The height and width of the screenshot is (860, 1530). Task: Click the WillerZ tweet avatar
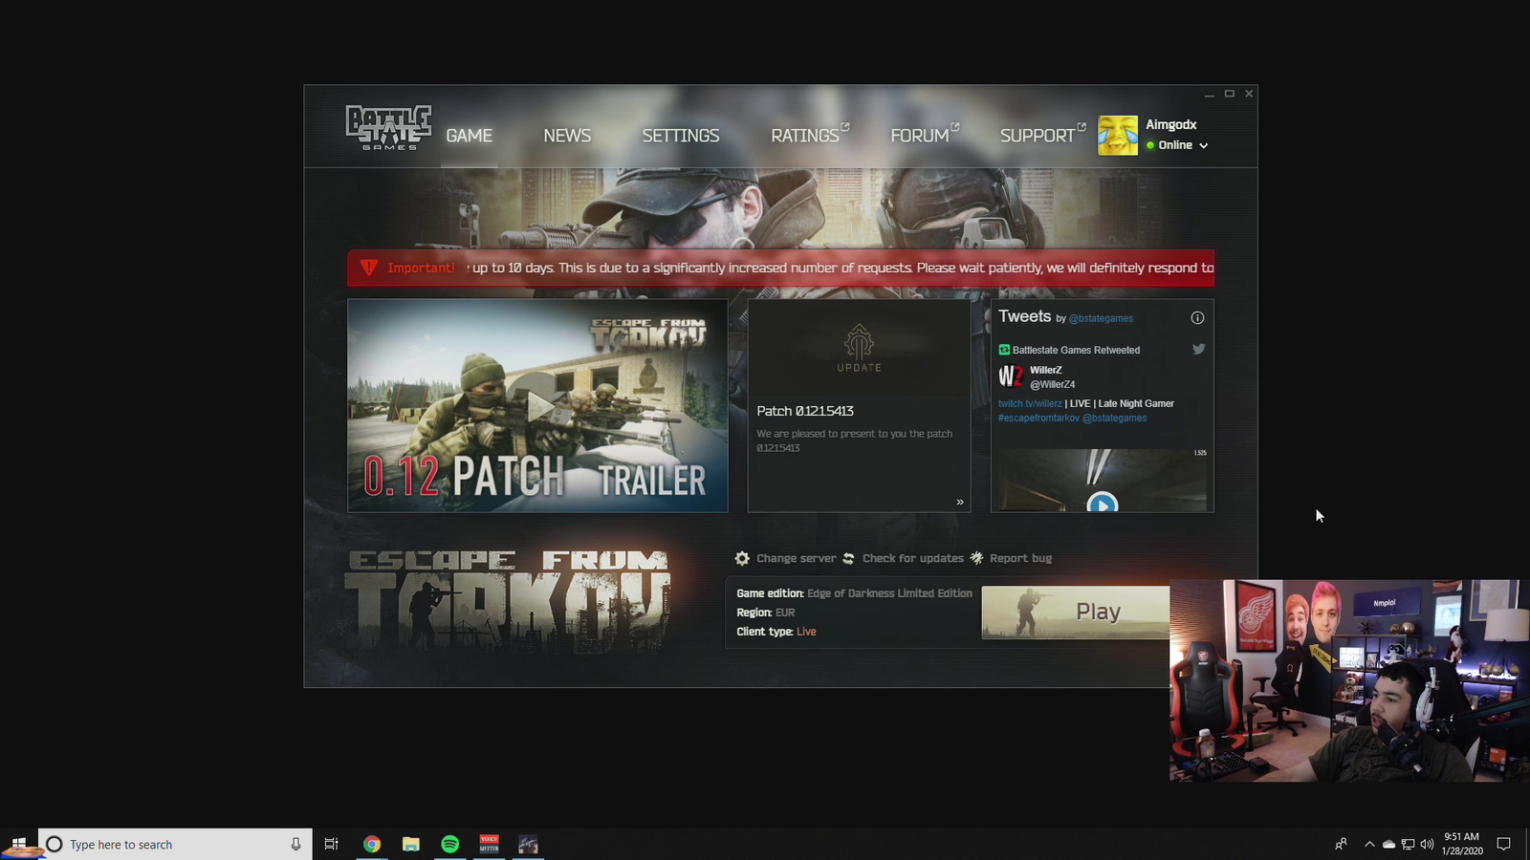click(1011, 376)
